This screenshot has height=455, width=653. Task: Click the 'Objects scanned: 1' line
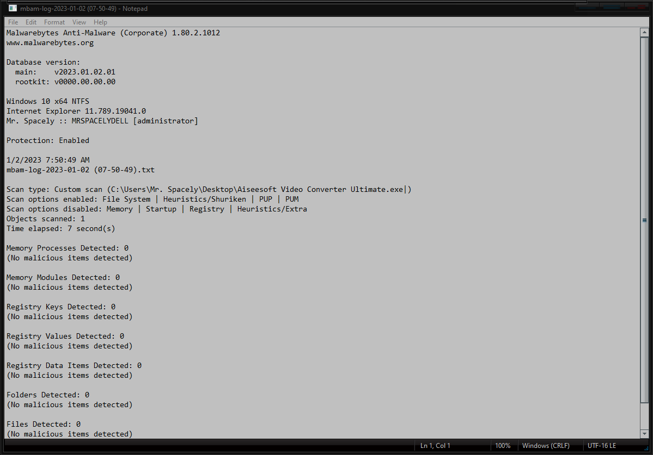tap(45, 219)
